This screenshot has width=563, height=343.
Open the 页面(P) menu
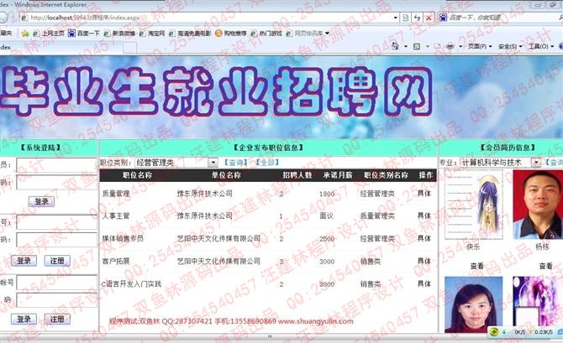pyautogui.click(x=480, y=47)
